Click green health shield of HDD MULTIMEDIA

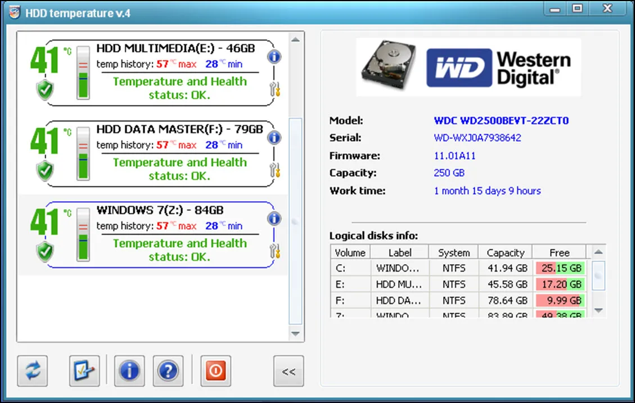tap(44, 89)
